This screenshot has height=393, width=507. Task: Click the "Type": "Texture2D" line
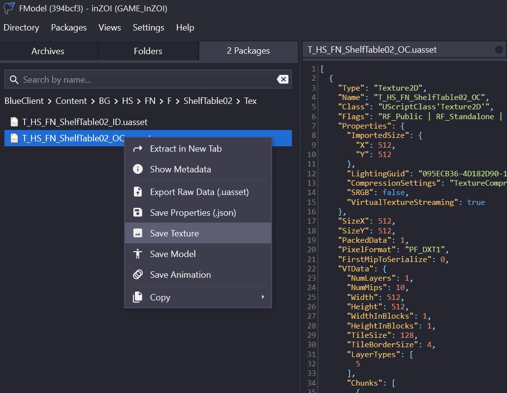click(382, 88)
